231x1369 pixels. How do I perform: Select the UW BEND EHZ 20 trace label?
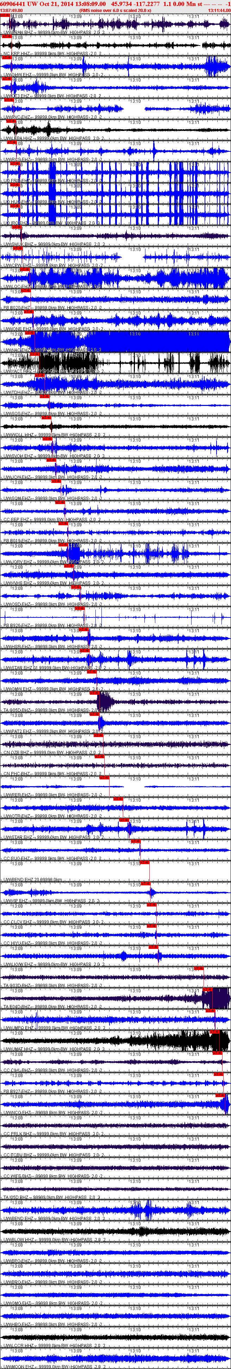point(33,880)
